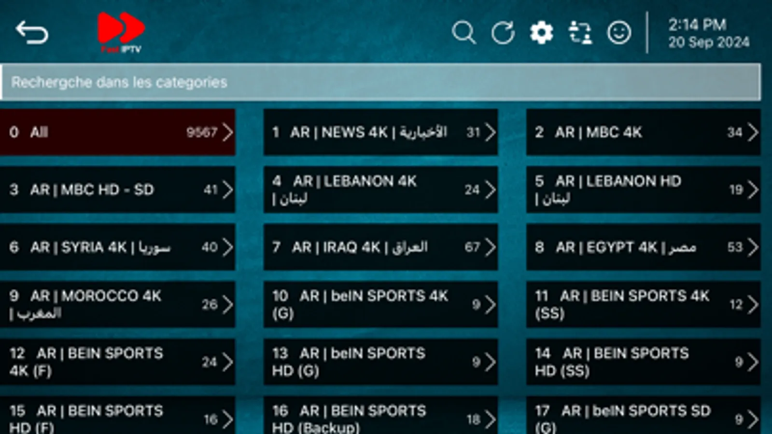The width and height of the screenshot is (772, 434).
Task: Click the smiley face icon
Action: click(619, 33)
